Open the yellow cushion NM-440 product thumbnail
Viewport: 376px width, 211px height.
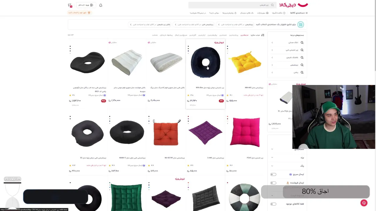tap(245, 62)
